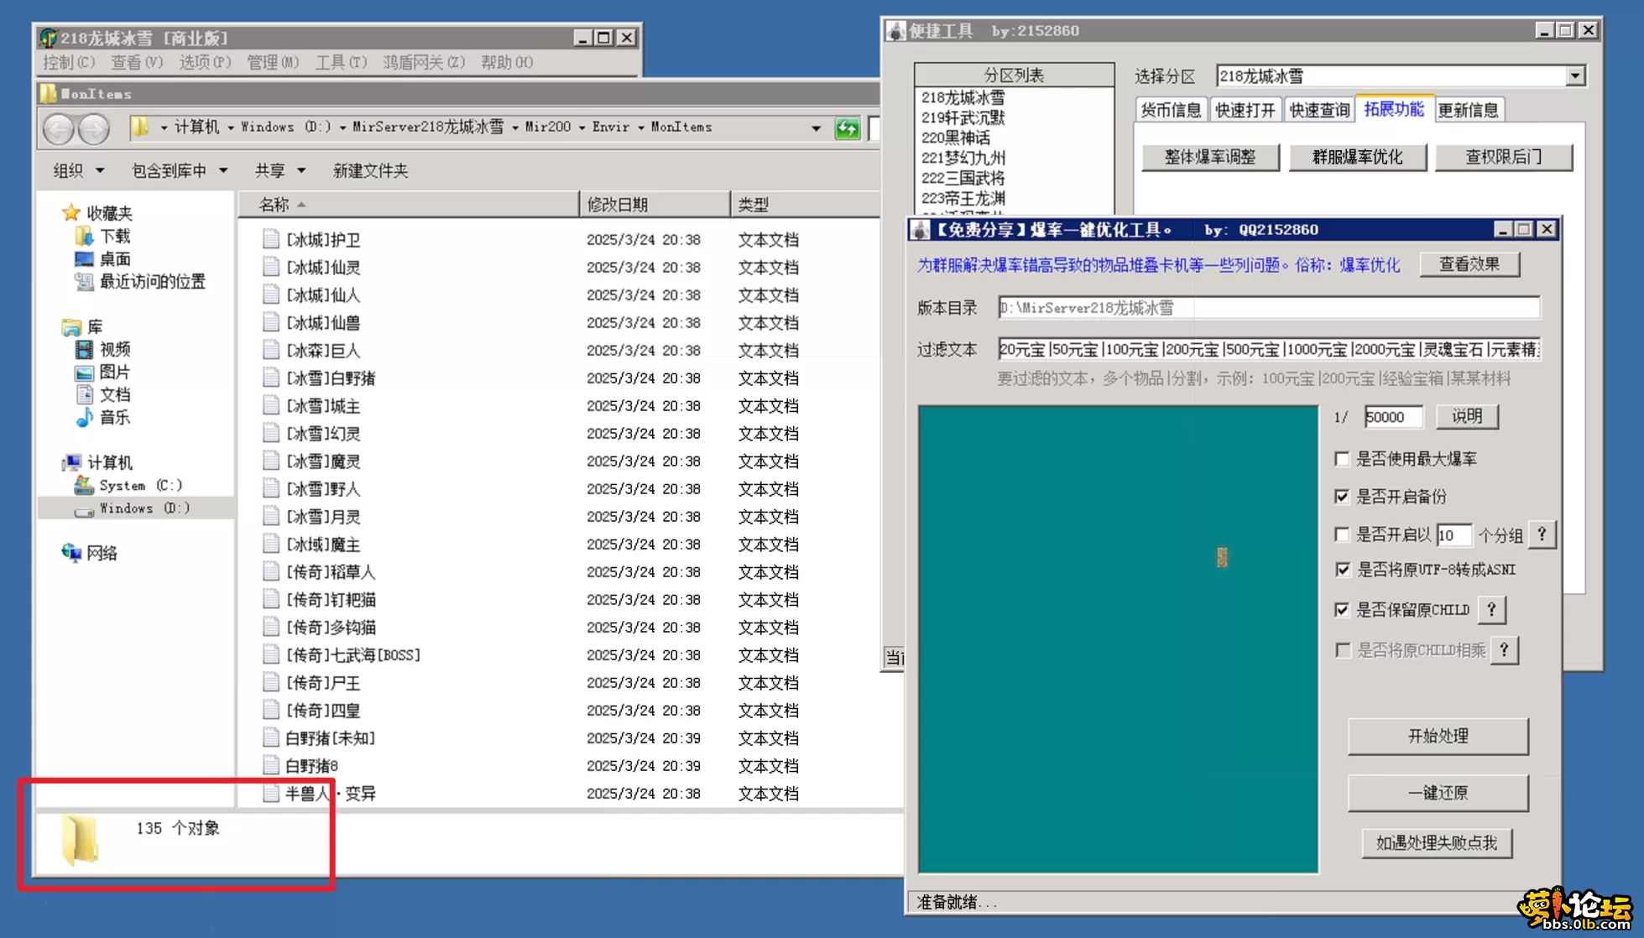1644x938 pixels.
Task: Click the 如遇处理失败点我 button
Action: [1436, 842]
